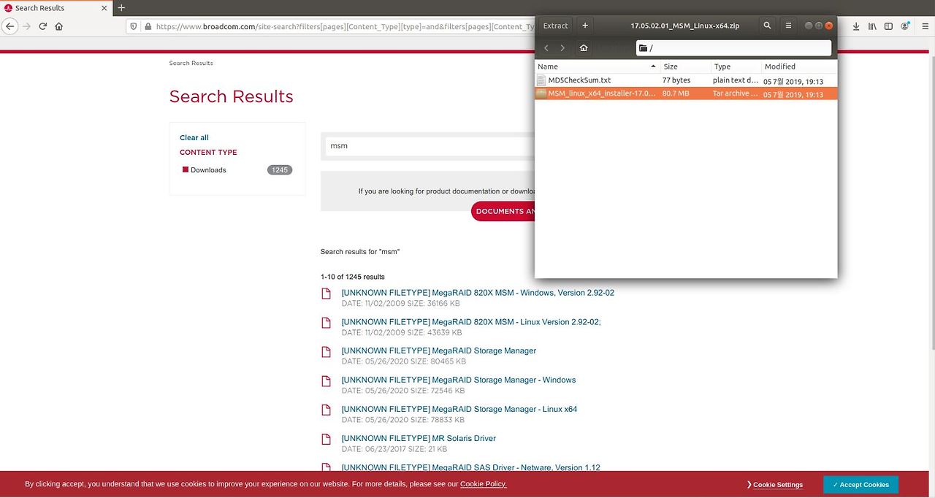Screen dimensions: 935x498
Task: Open MegaRAID 820X MSM - Windows result
Action: (478, 293)
